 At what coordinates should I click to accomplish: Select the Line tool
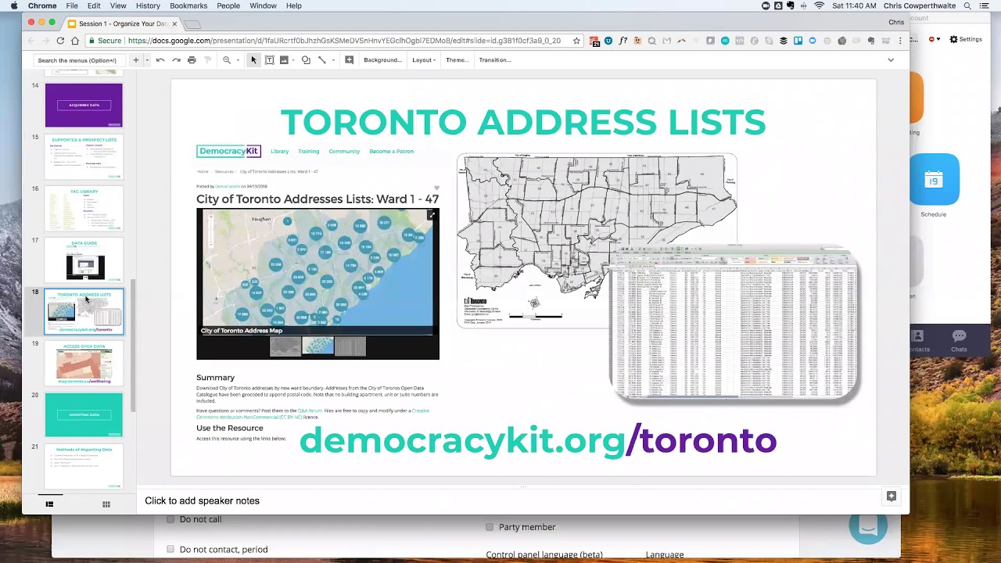321,60
